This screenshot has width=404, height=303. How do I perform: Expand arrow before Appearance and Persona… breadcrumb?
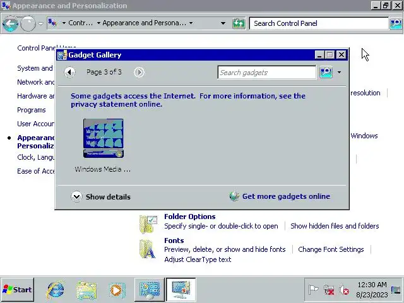(98, 23)
